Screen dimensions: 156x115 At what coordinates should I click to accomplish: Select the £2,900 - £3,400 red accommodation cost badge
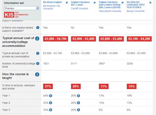(83, 39)
